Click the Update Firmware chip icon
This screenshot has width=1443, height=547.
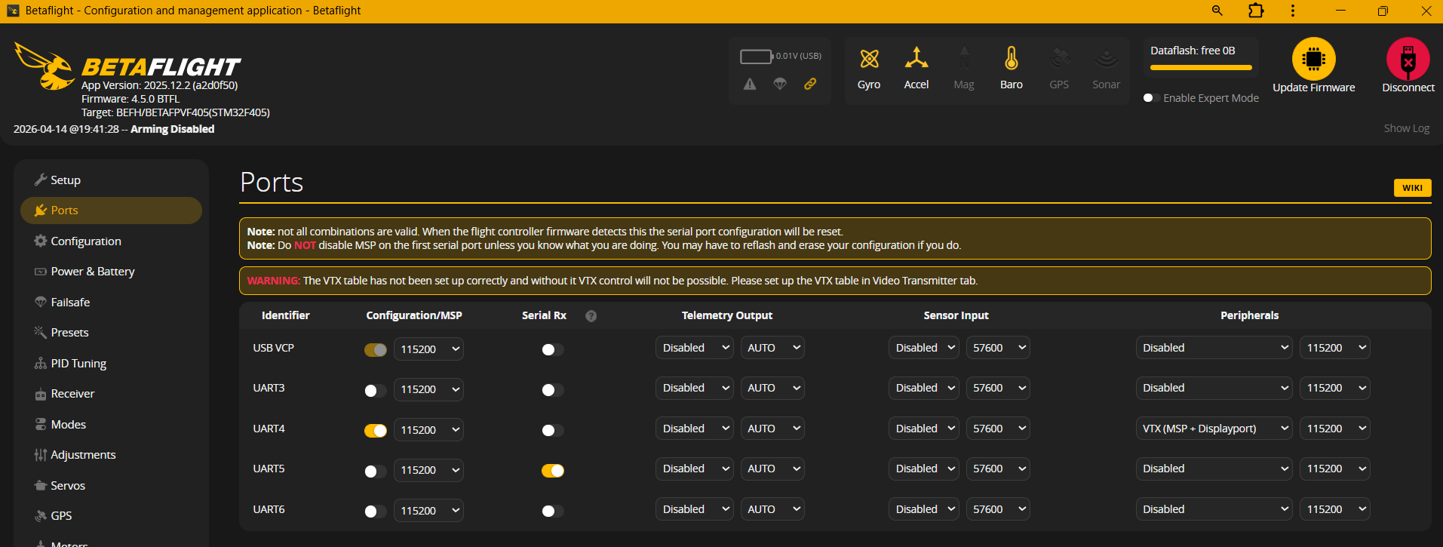tap(1313, 59)
